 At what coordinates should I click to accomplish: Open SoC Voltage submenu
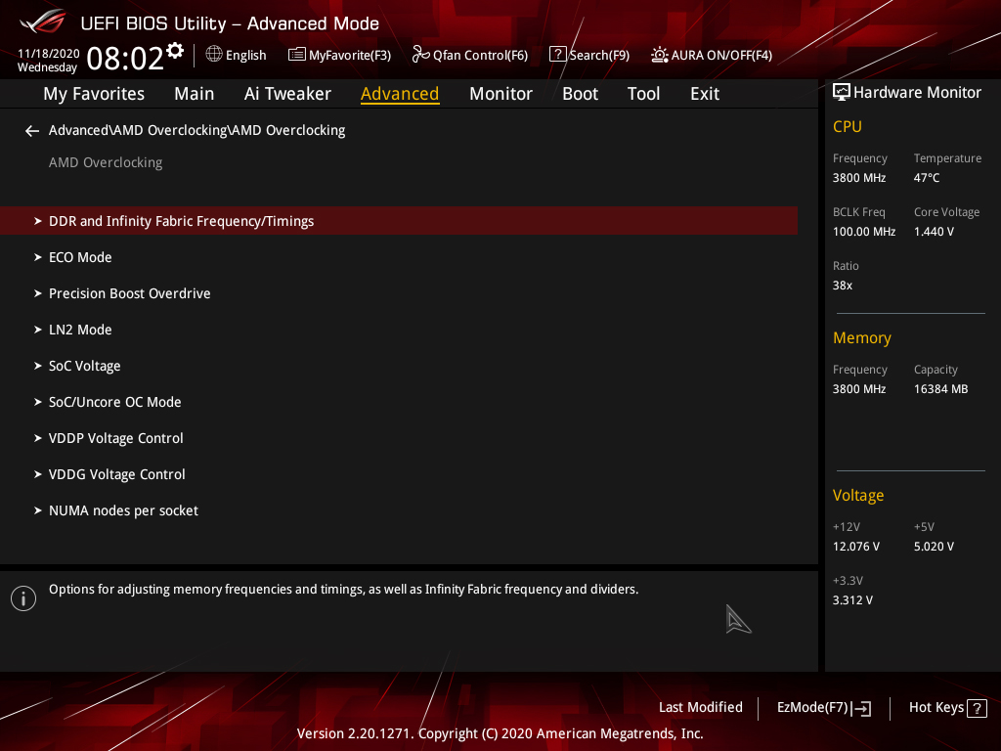pyautogui.click(x=85, y=365)
